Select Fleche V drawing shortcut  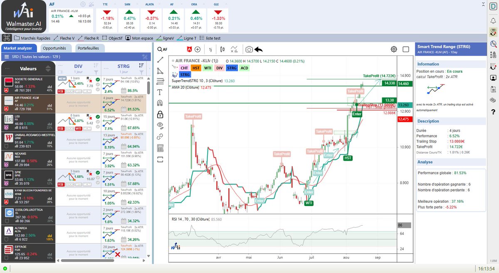[x=64, y=38]
